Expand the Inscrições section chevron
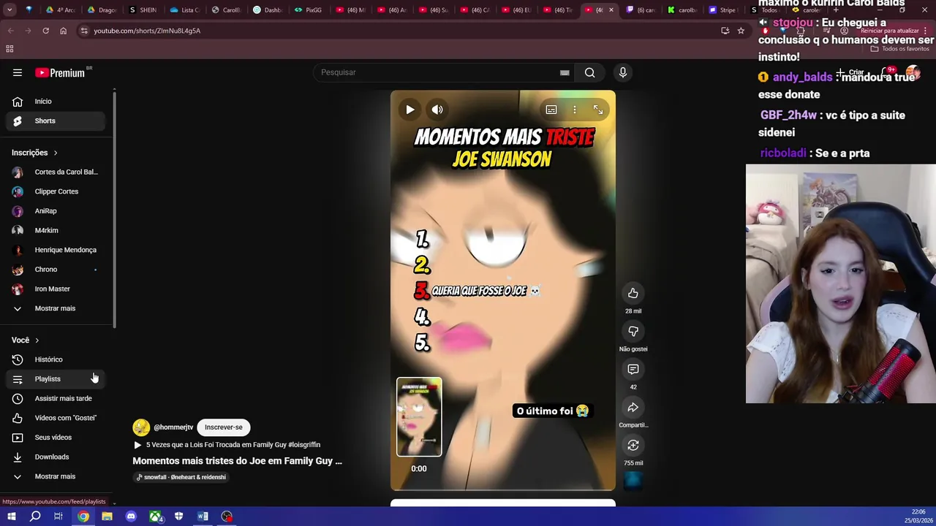 click(56, 153)
